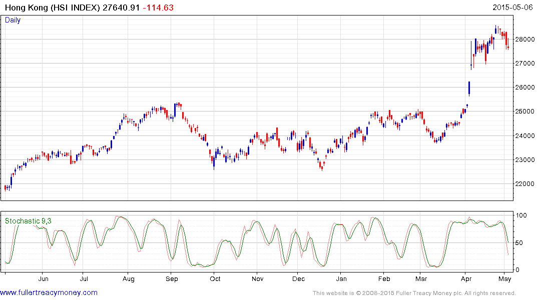Click the Jan month axis label
The image size is (538, 300).
tap(341, 278)
